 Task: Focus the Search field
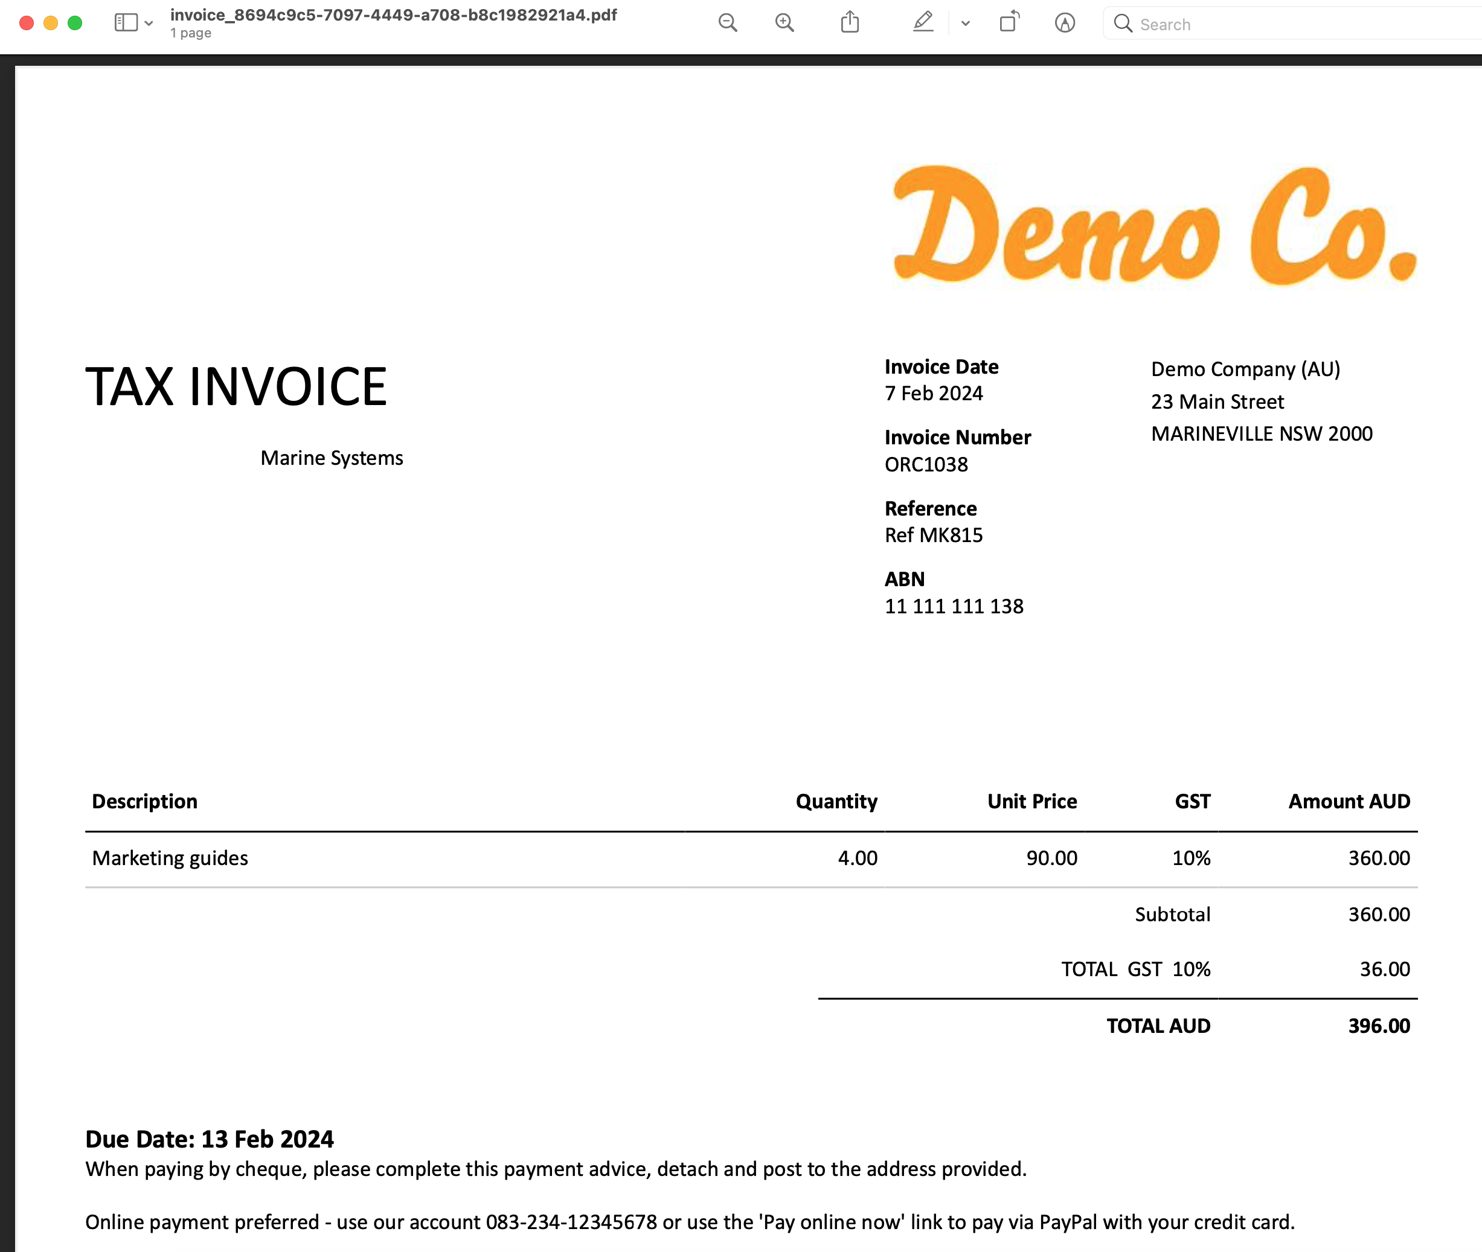click(x=1292, y=24)
